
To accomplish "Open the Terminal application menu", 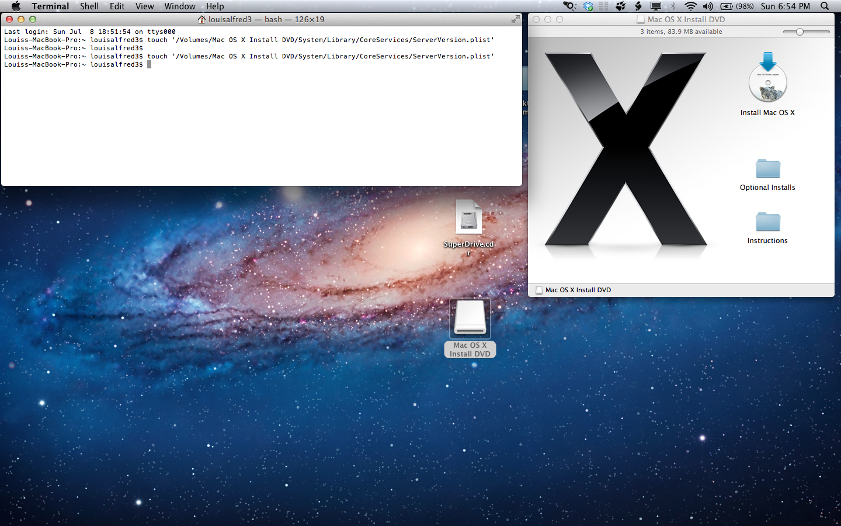I will click(50, 6).
